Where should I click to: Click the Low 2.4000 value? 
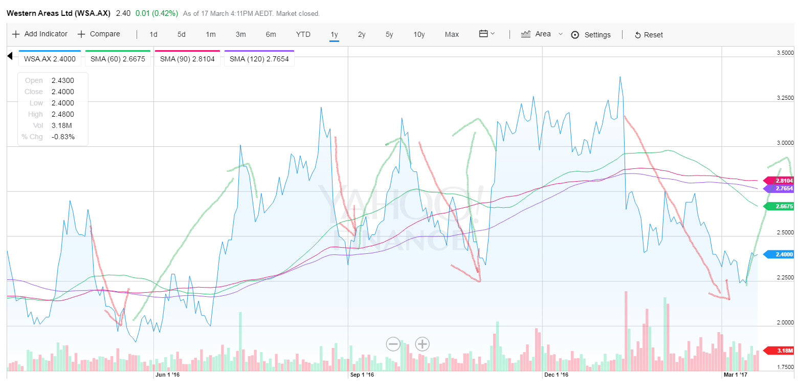click(x=63, y=103)
